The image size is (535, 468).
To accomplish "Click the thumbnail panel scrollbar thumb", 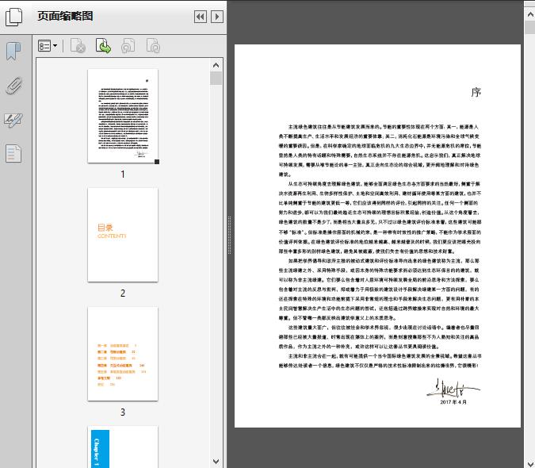I will (x=216, y=79).
